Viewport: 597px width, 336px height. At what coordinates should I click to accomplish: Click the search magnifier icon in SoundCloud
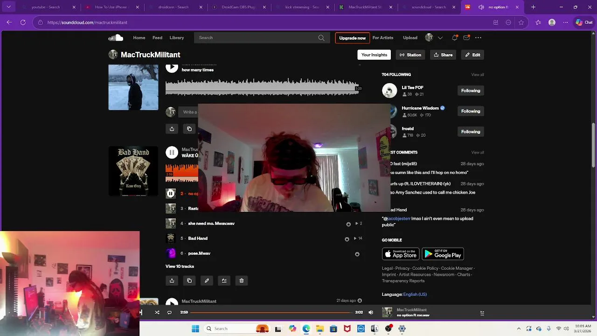(321, 38)
